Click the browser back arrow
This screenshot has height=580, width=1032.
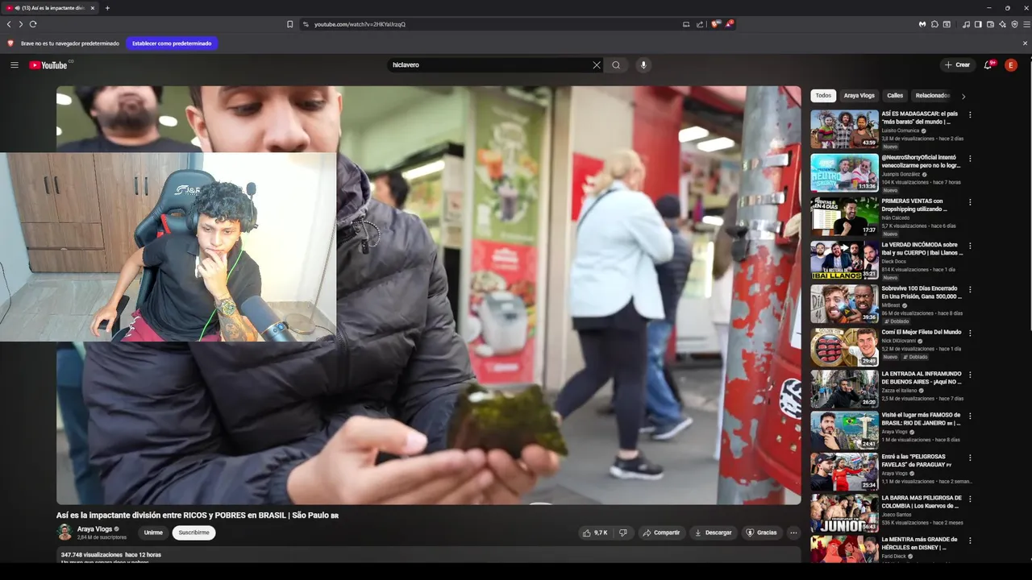pyautogui.click(x=9, y=24)
